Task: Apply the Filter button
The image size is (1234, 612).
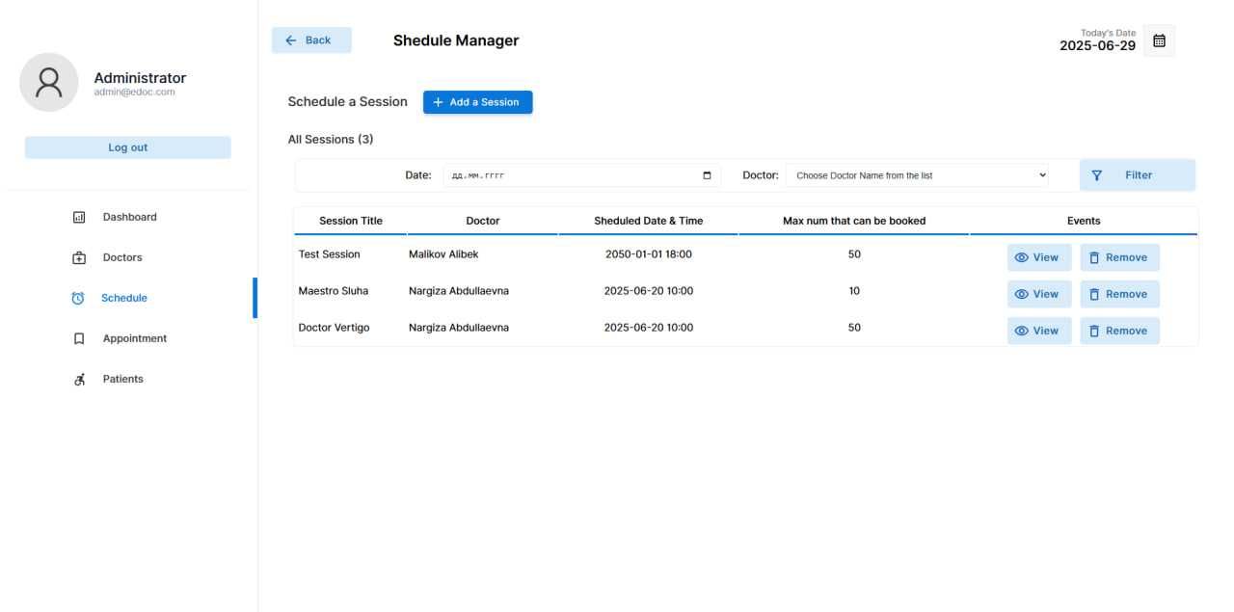Action: [x=1138, y=175]
